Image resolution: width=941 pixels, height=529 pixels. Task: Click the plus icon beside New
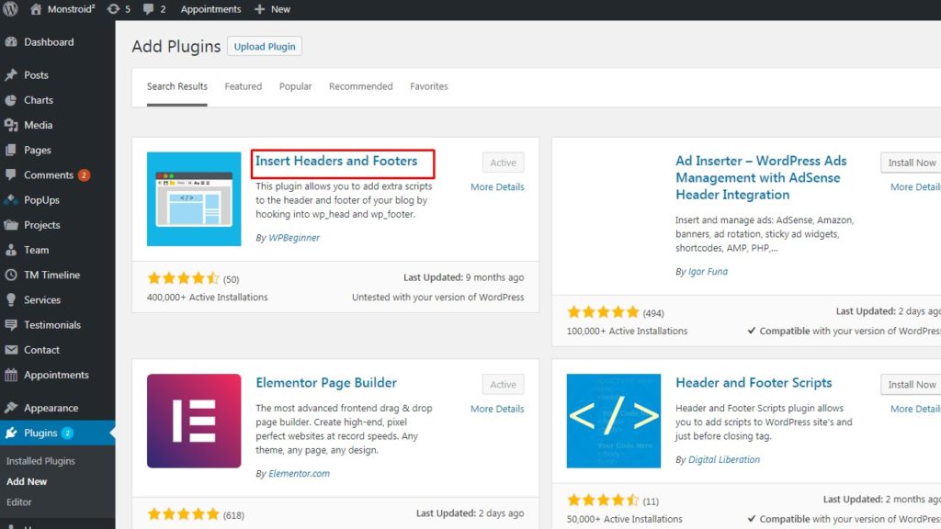click(259, 9)
